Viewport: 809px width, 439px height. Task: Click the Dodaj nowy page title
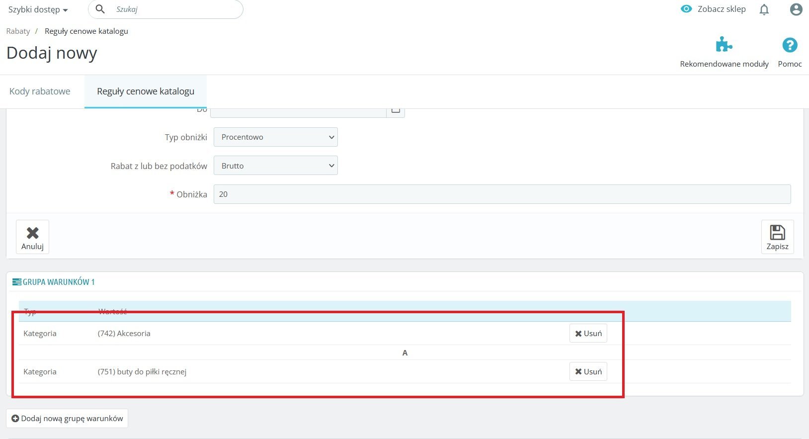pos(52,53)
